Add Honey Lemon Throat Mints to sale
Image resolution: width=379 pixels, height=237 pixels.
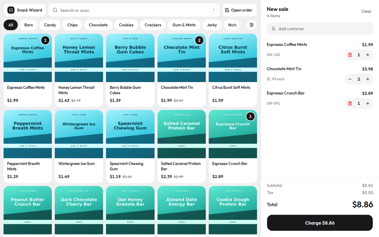coord(79,70)
